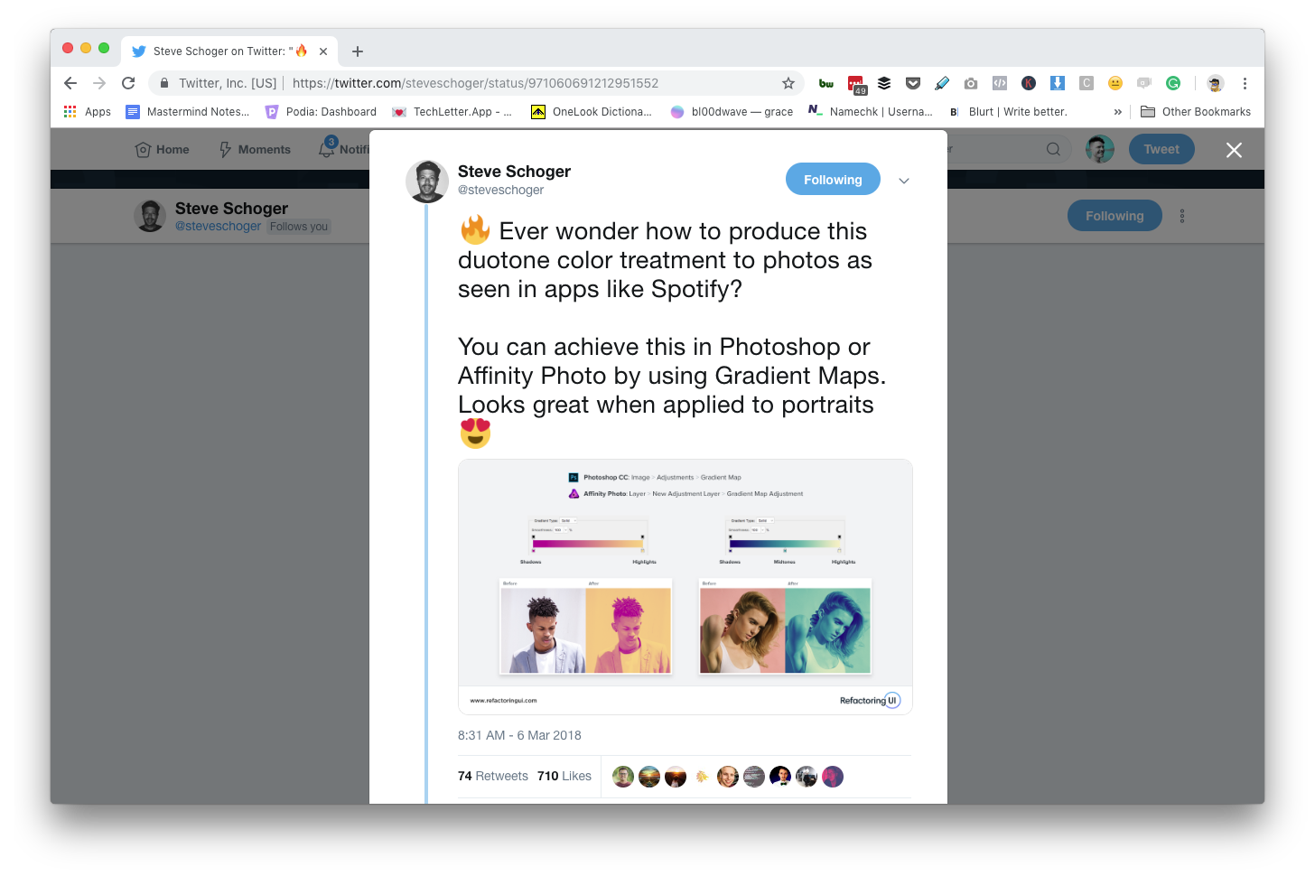This screenshot has height=876, width=1315.
Task: Click the @steveschoger handle in the tweet
Action: [500, 190]
